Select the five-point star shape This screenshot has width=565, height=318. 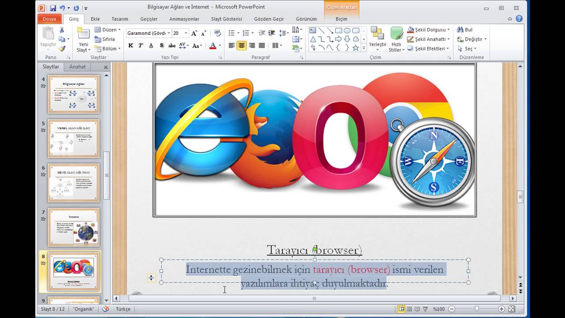point(356,48)
